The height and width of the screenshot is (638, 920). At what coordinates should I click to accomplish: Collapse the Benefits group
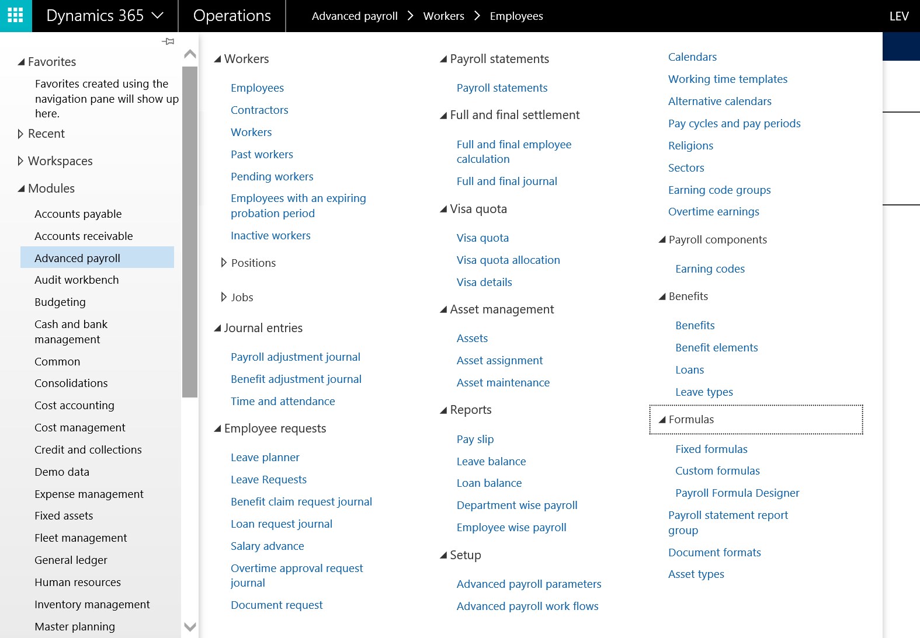[x=662, y=297]
